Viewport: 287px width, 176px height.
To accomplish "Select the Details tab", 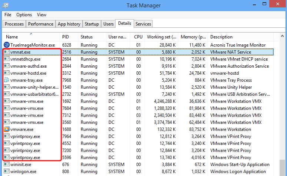I will click(125, 23).
